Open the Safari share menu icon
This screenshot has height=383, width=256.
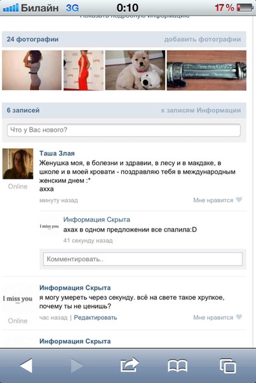click(x=130, y=365)
